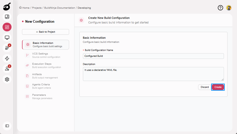The width and height of the screenshot is (237, 134).
Task: Click the Artifacts file icon
Action: [x=27, y=76]
